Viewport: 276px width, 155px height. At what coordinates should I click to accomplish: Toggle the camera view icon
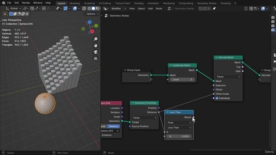click(96, 52)
